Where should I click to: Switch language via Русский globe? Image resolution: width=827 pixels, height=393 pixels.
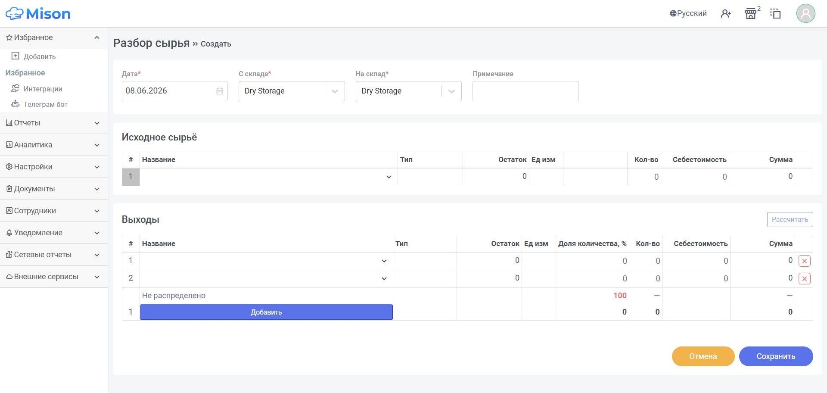pos(688,13)
